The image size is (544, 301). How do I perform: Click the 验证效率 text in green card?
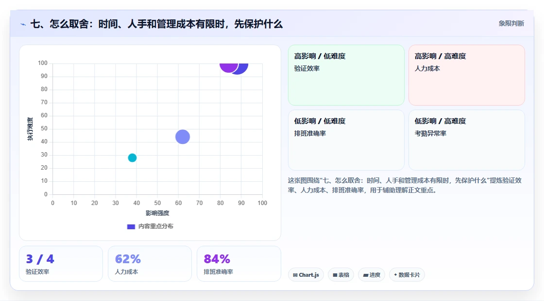click(x=307, y=68)
